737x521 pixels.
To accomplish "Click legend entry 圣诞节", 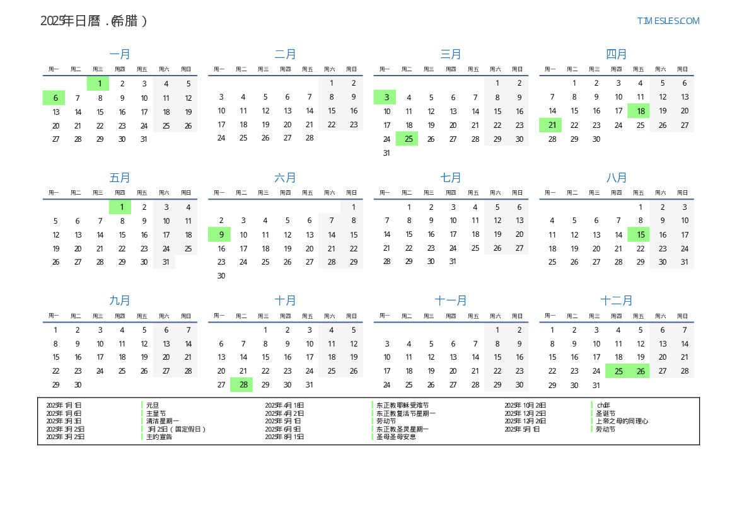I will [605, 413].
